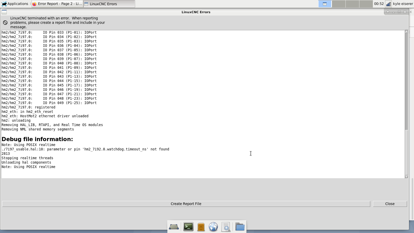Click the clock showing 00:52

click(379, 4)
